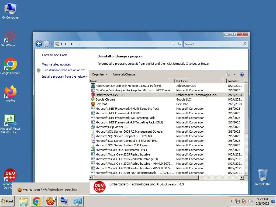Click the Action Center flag icon
The width and height of the screenshot is (276, 207).
point(244,201)
